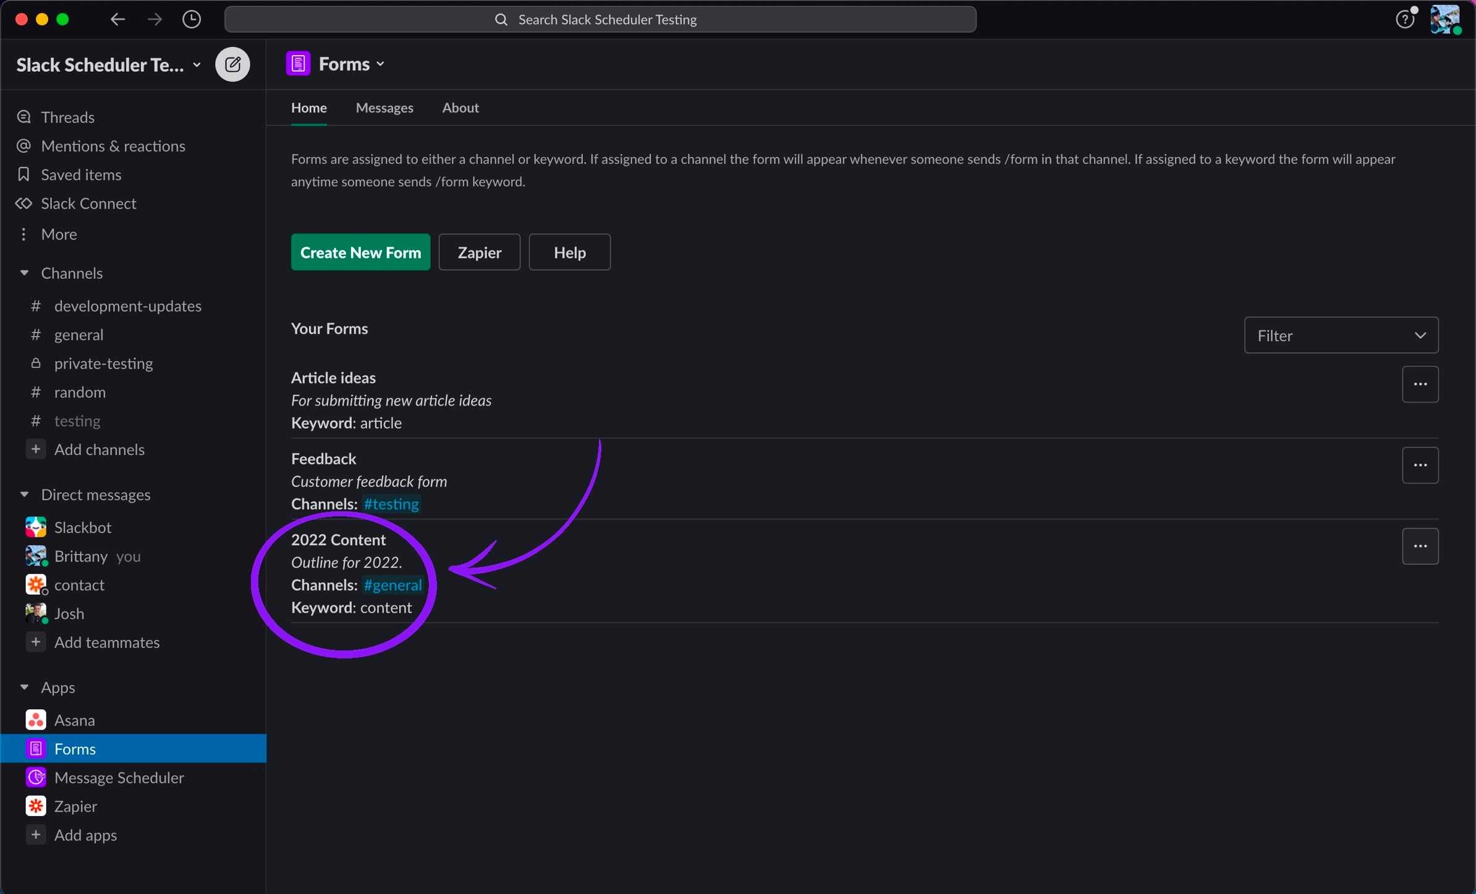Open the Filter dropdown
This screenshot has height=894, width=1476.
pyautogui.click(x=1341, y=336)
